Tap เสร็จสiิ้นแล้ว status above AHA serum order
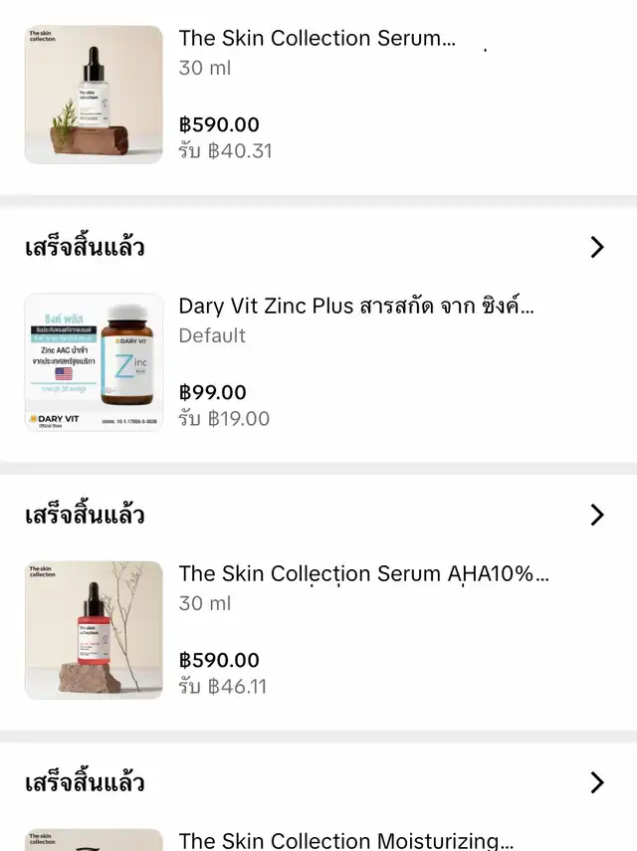Screen dimensions: 637x851 tap(85, 515)
